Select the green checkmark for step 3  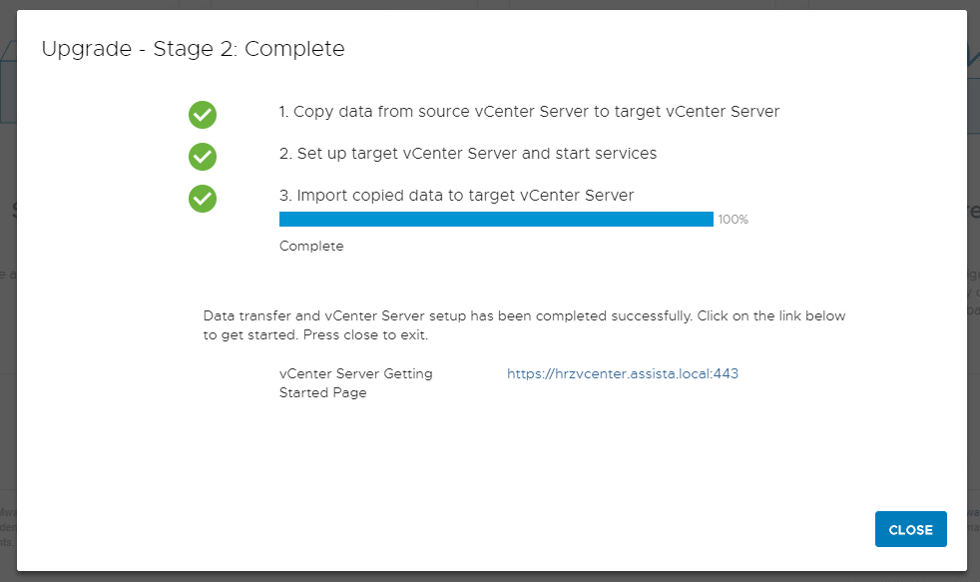pos(203,199)
